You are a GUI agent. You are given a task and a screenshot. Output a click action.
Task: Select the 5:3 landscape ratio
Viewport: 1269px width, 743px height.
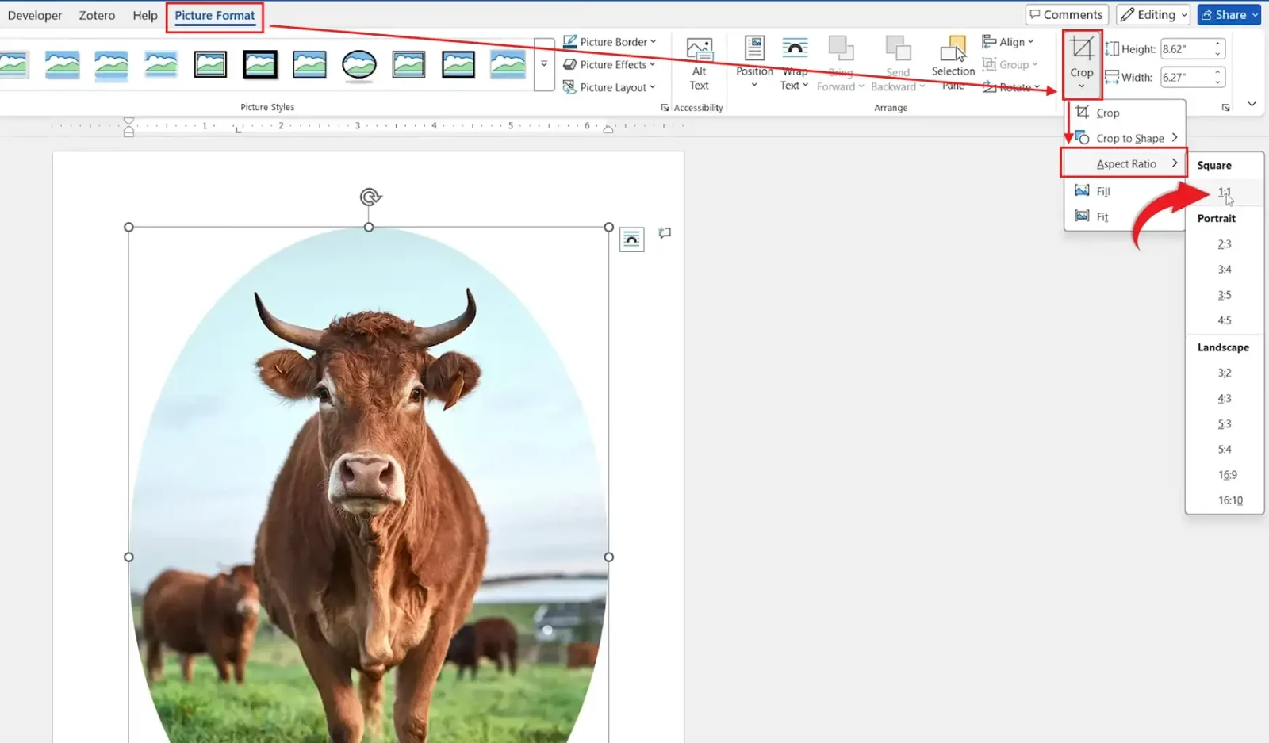click(x=1225, y=423)
